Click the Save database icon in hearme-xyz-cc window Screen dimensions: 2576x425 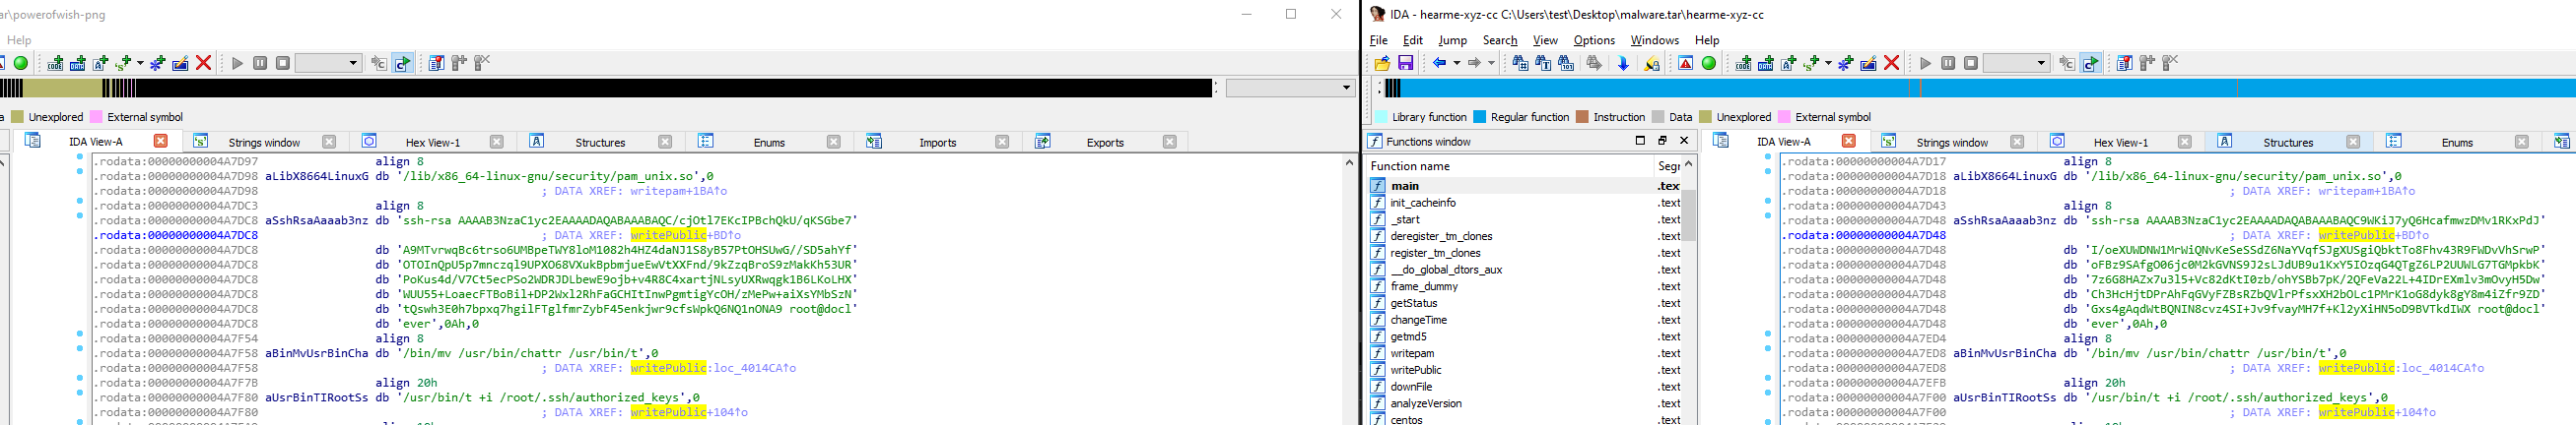coord(1405,63)
